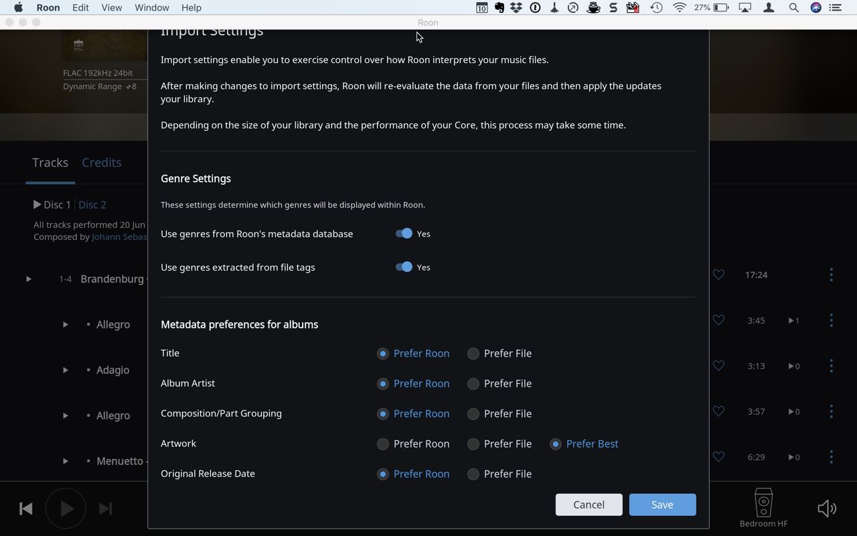Screen dimensions: 857x536
Task: Open more options menu for 3:57 track
Action: (x=831, y=411)
